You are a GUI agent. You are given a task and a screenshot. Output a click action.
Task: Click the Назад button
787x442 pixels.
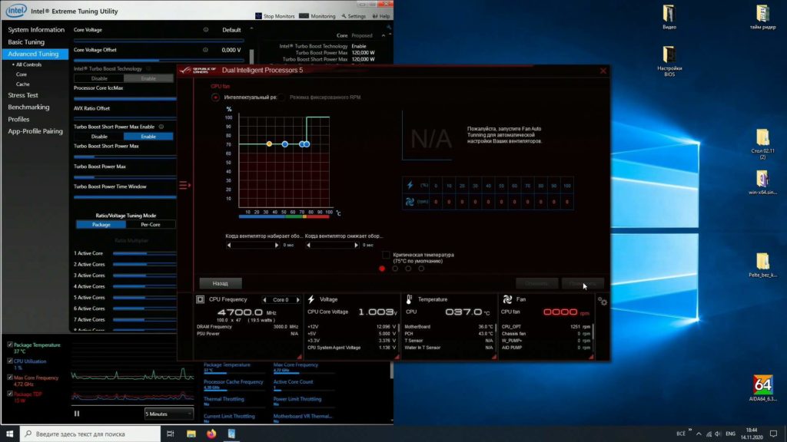click(x=220, y=284)
